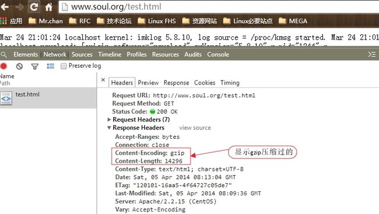
Task: Toggle the red network record button
Action: [x=3, y=66]
